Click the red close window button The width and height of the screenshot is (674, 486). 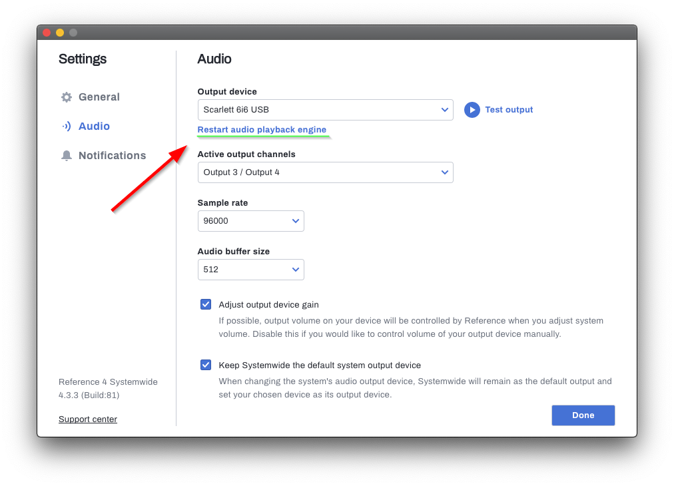click(x=47, y=33)
